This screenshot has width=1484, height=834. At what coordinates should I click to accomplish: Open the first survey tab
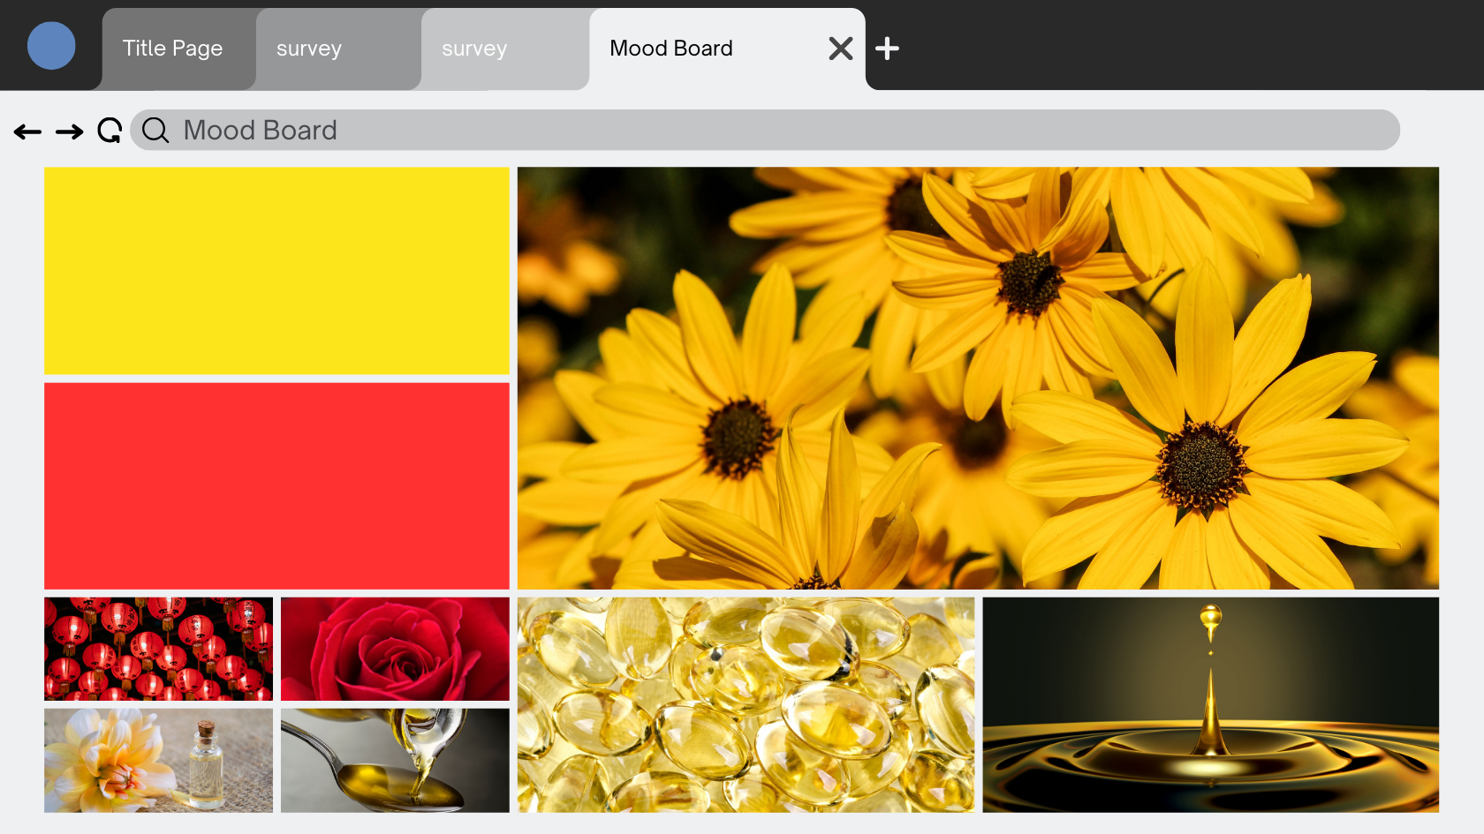click(x=338, y=49)
